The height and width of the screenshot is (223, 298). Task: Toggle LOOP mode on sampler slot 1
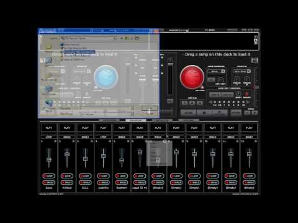49,176
